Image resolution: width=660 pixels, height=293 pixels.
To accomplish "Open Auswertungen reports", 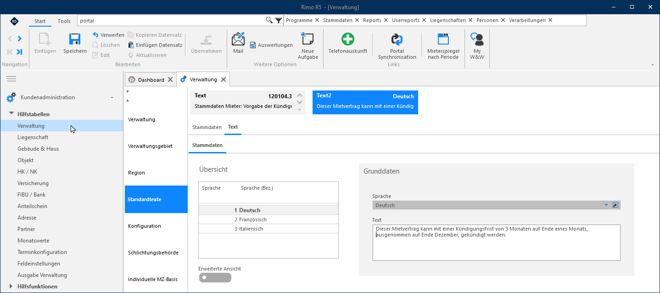I will click(271, 45).
